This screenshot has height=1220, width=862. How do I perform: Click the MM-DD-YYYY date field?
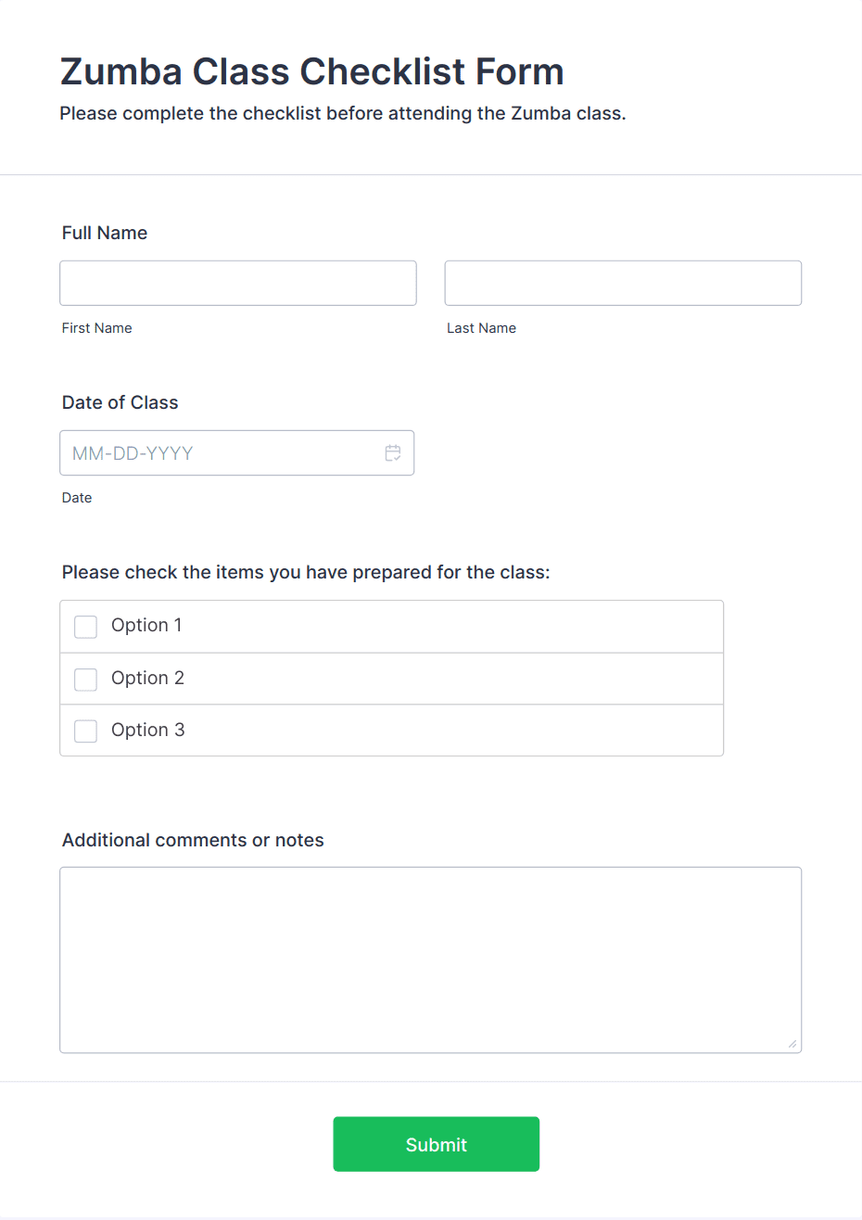pos(222,453)
